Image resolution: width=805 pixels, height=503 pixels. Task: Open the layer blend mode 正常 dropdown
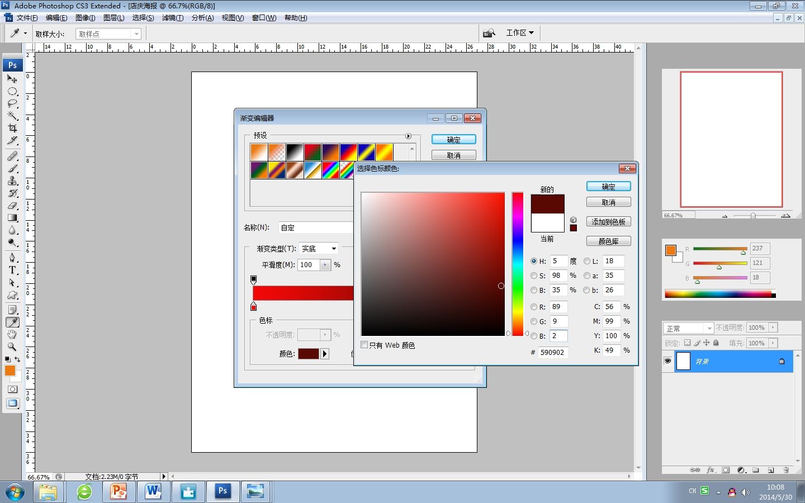pos(688,328)
